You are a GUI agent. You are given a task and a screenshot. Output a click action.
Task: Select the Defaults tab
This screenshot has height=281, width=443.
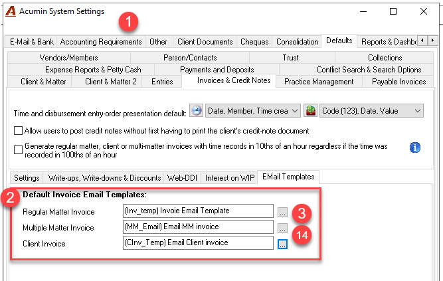point(339,41)
